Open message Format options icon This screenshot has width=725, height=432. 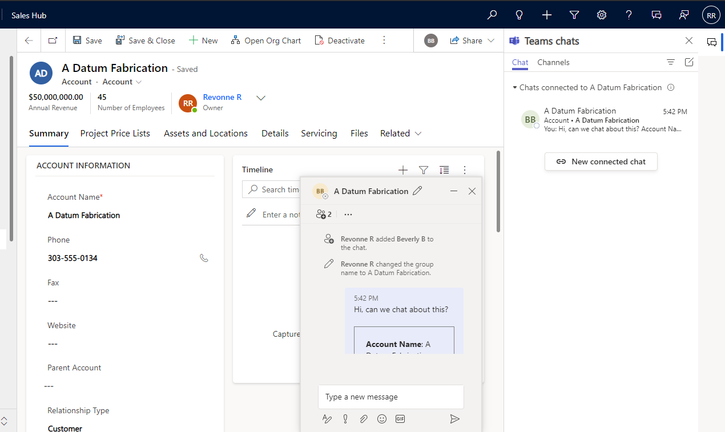tap(327, 419)
